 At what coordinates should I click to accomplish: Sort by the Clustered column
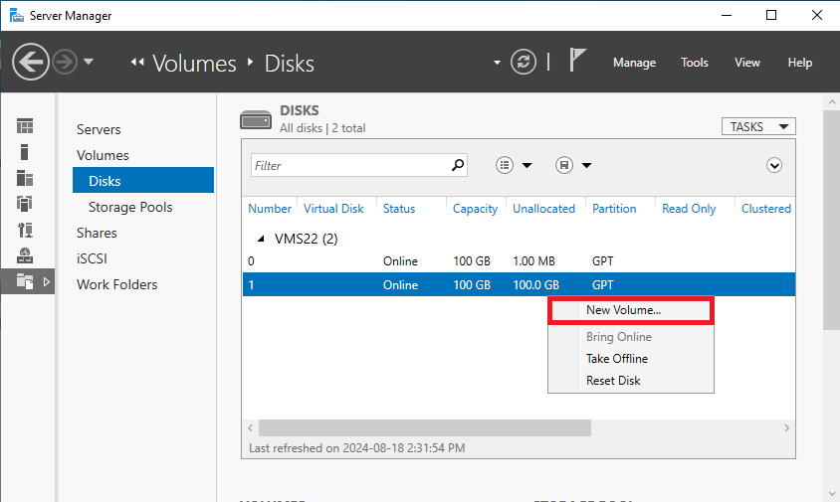click(x=766, y=209)
